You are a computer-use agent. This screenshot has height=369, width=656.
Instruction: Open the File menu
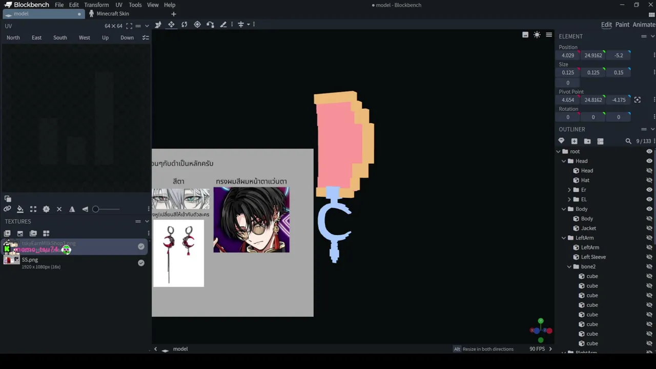coord(59,5)
